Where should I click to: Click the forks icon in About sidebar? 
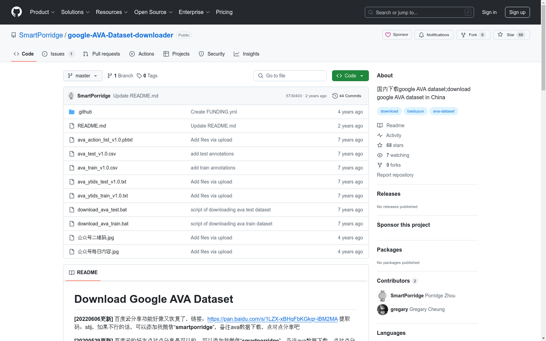click(x=380, y=165)
